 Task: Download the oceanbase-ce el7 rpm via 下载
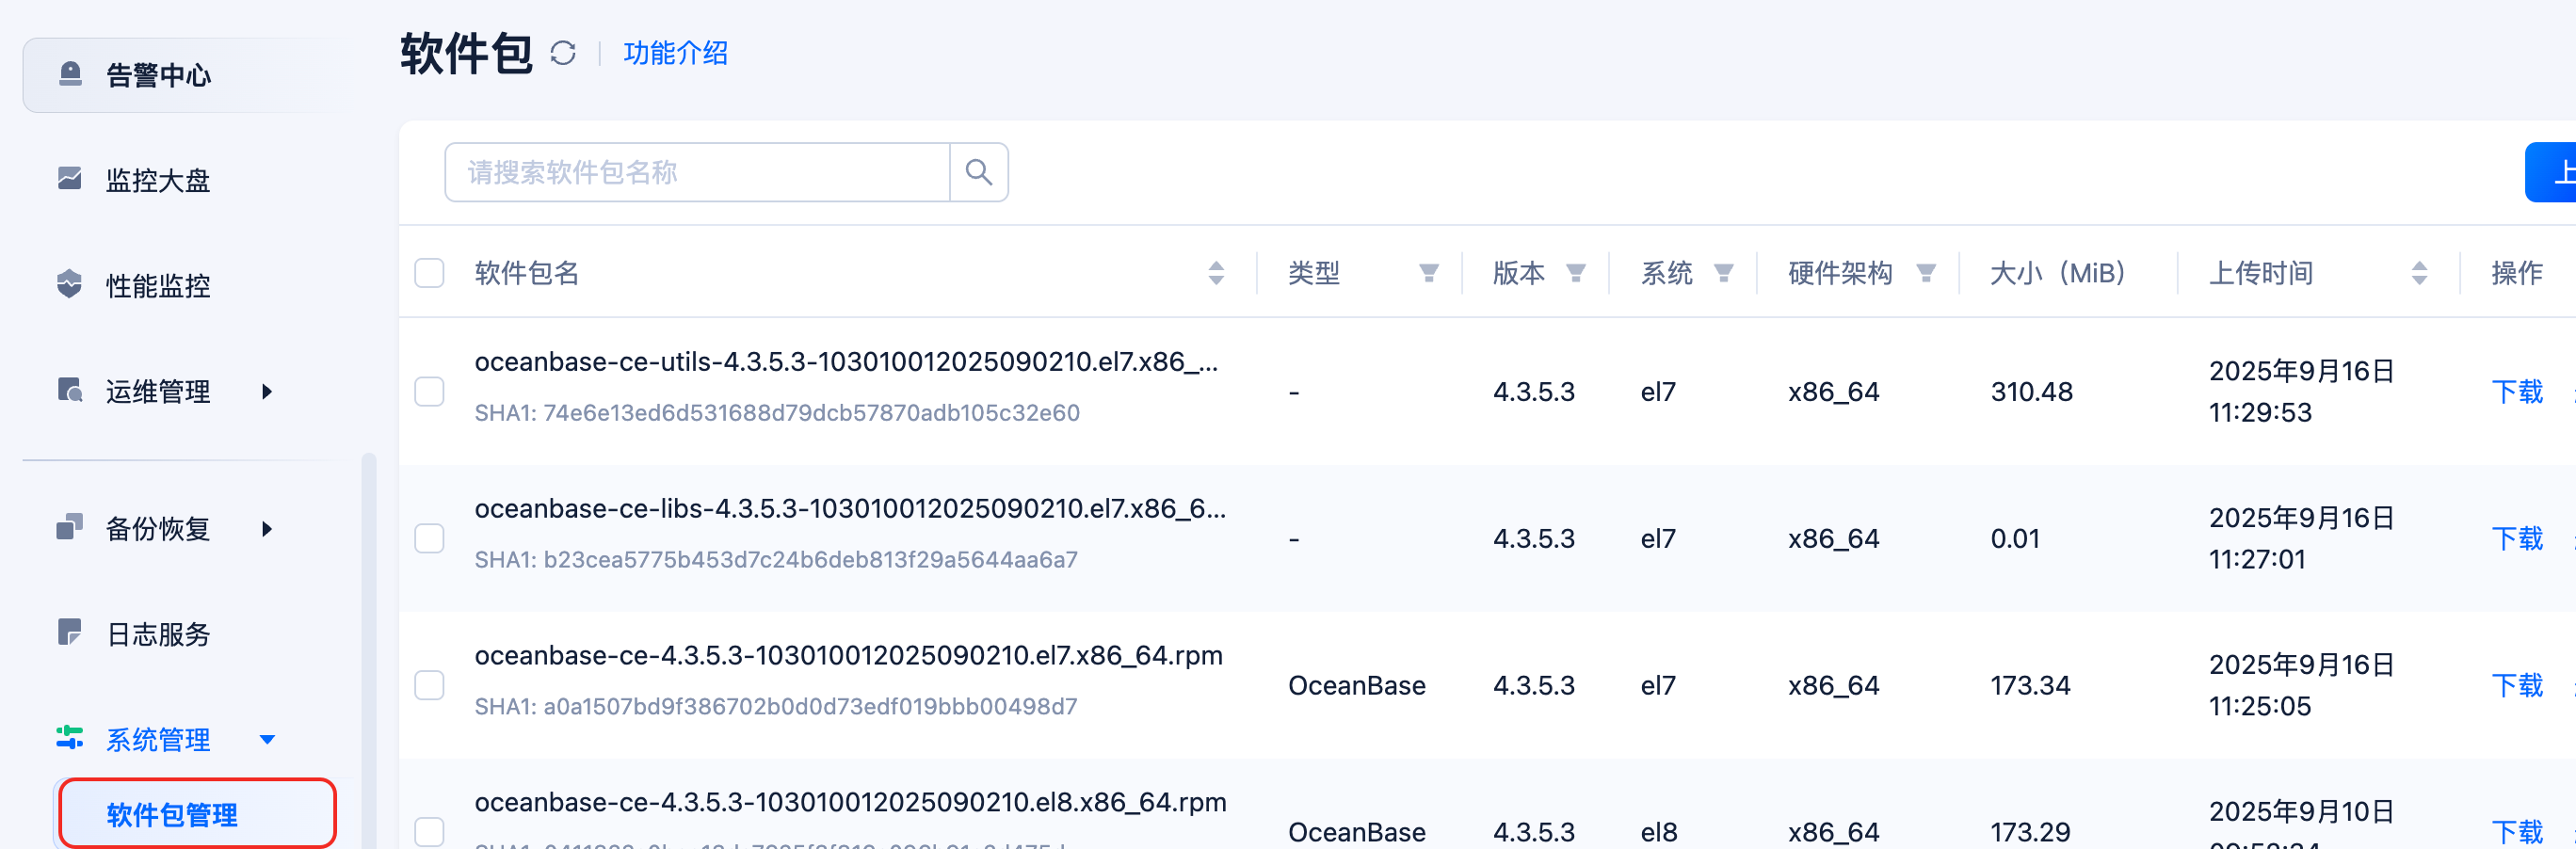point(2516,685)
